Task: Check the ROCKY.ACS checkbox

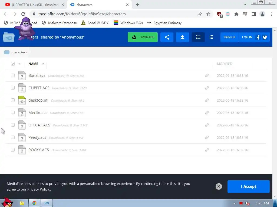Action: point(13,150)
